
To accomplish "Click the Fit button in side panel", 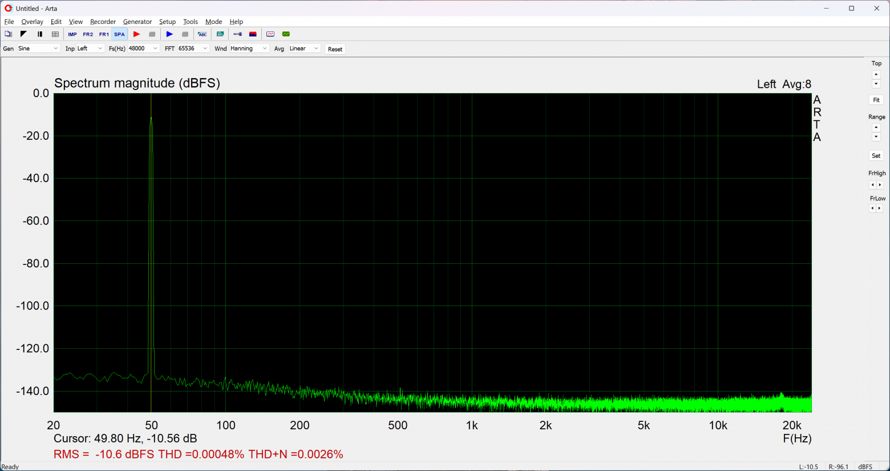I will pos(876,100).
